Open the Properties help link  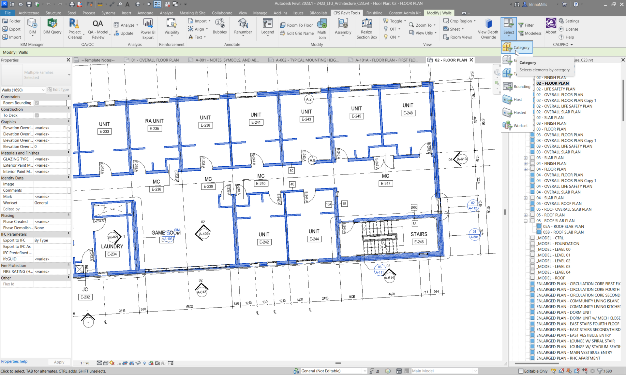coord(14,361)
